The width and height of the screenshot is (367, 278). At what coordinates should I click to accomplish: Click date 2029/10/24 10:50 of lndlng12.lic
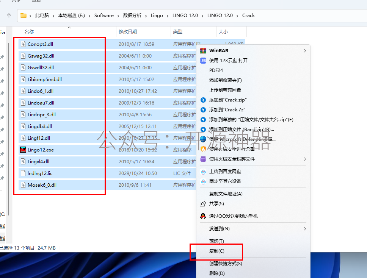click(x=138, y=173)
